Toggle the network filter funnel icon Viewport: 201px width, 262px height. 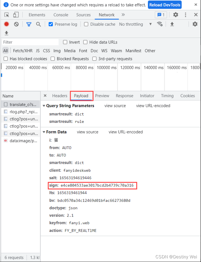click(29, 25)
